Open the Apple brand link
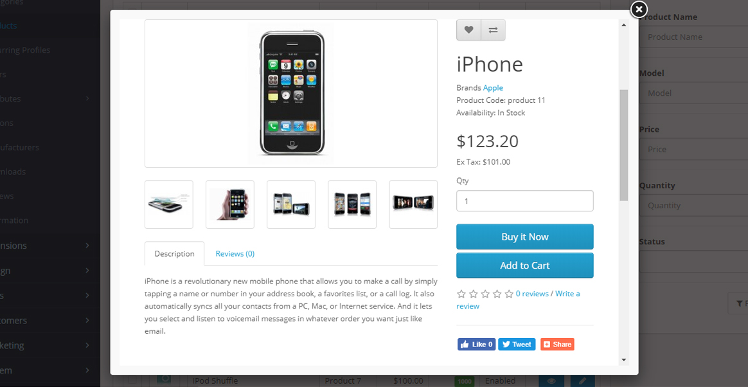The height and width of the screenshot is (387, 748). (493, 88)
